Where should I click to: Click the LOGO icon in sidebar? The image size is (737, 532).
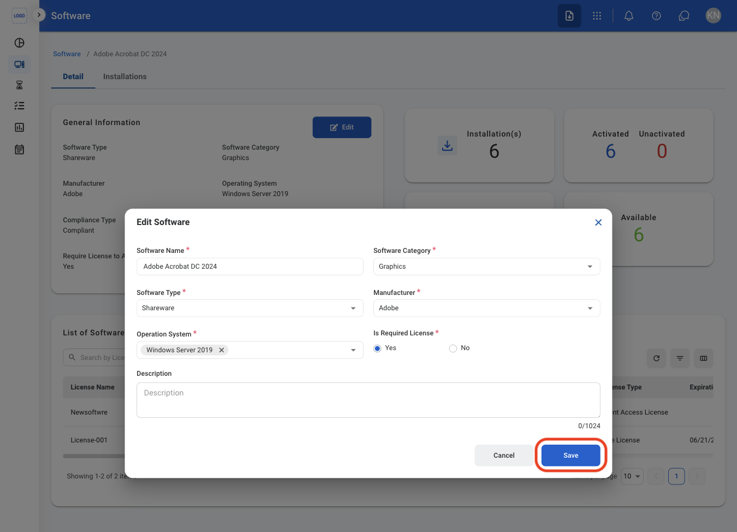point(19,16)
